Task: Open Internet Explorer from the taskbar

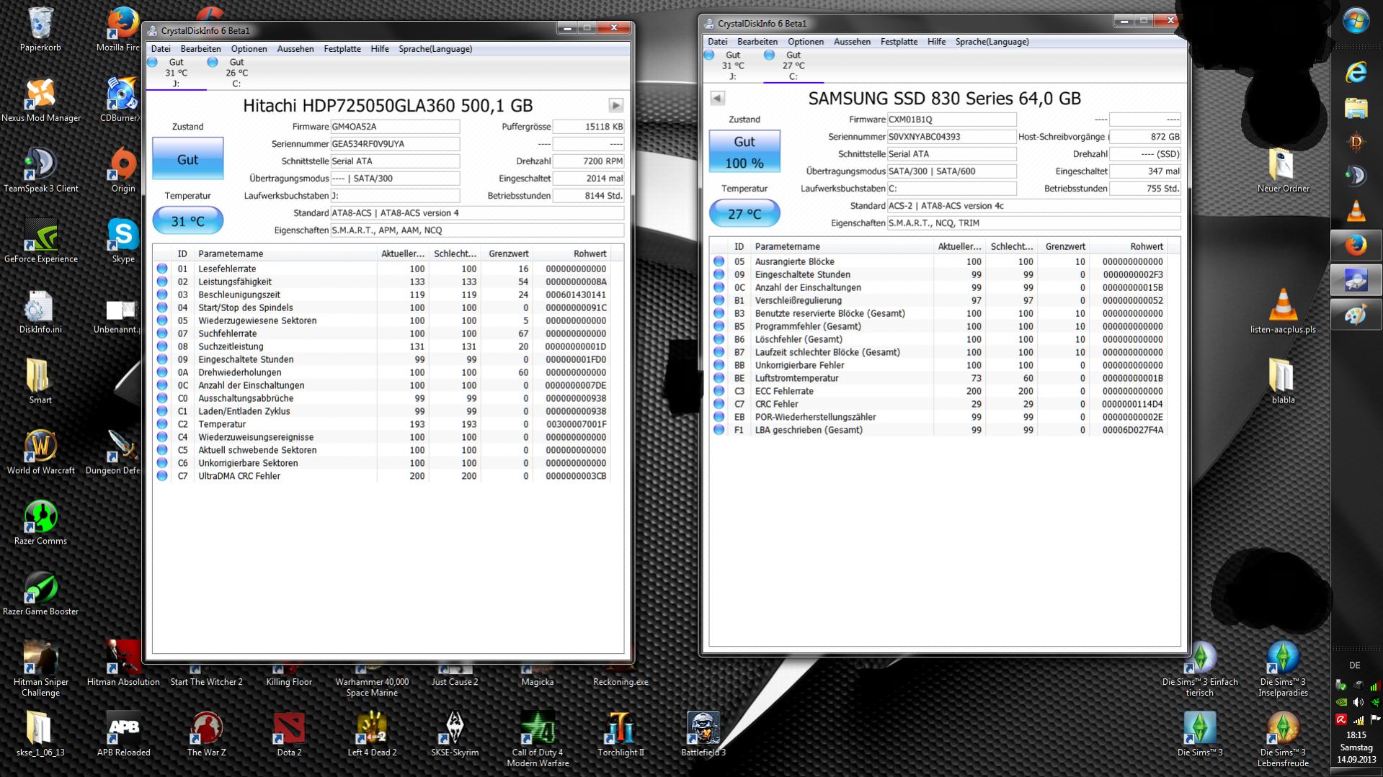Action: pyautogui.click(x=1356, y=72)
